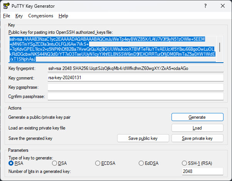Open the Help menu

pos(63,16)
